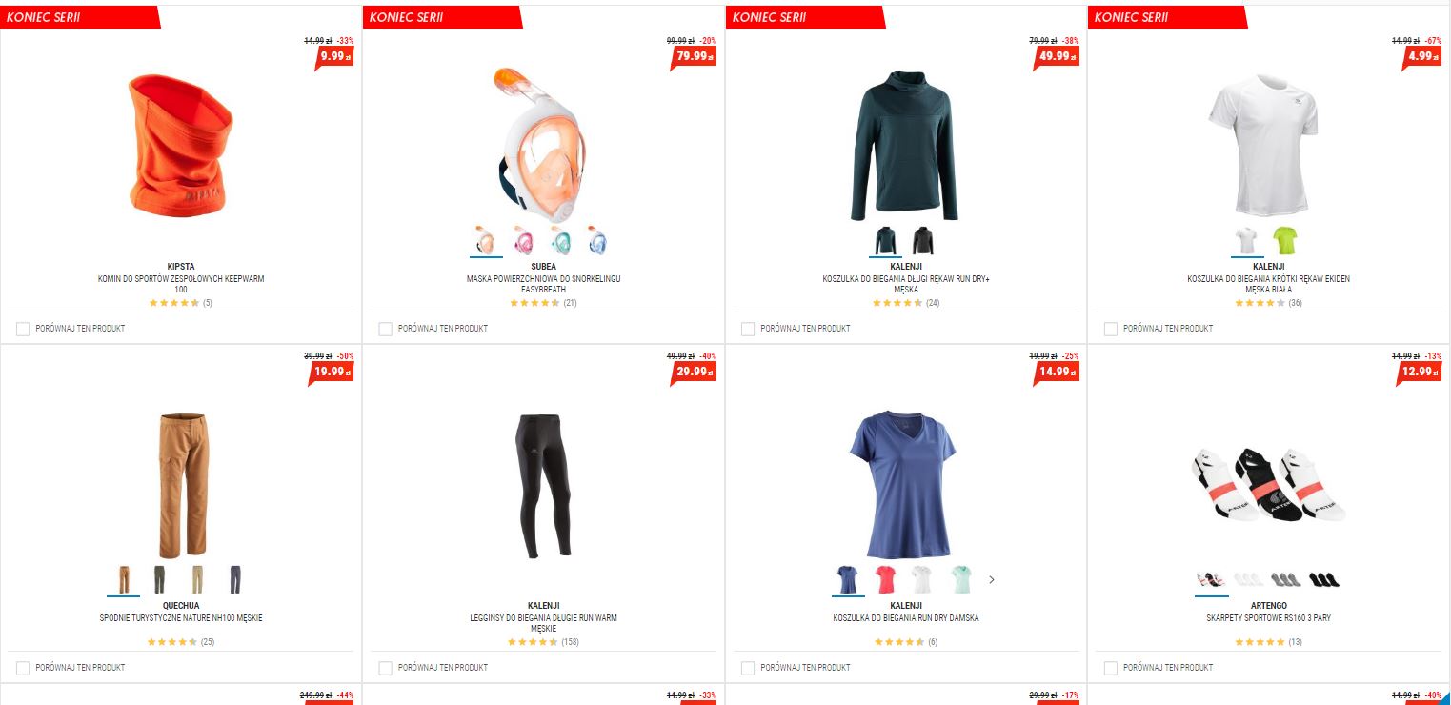The width and height of the screenshot is (1451, 705).
Task: Check compare box for Kipsta Keepwarm neck warmer
Action: tap(23, 329)
